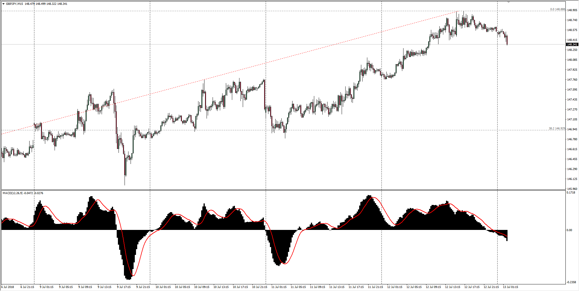Click the MACD 0.00 zero level label
This screenshot has height=291, width=579.
click(569, 230)
